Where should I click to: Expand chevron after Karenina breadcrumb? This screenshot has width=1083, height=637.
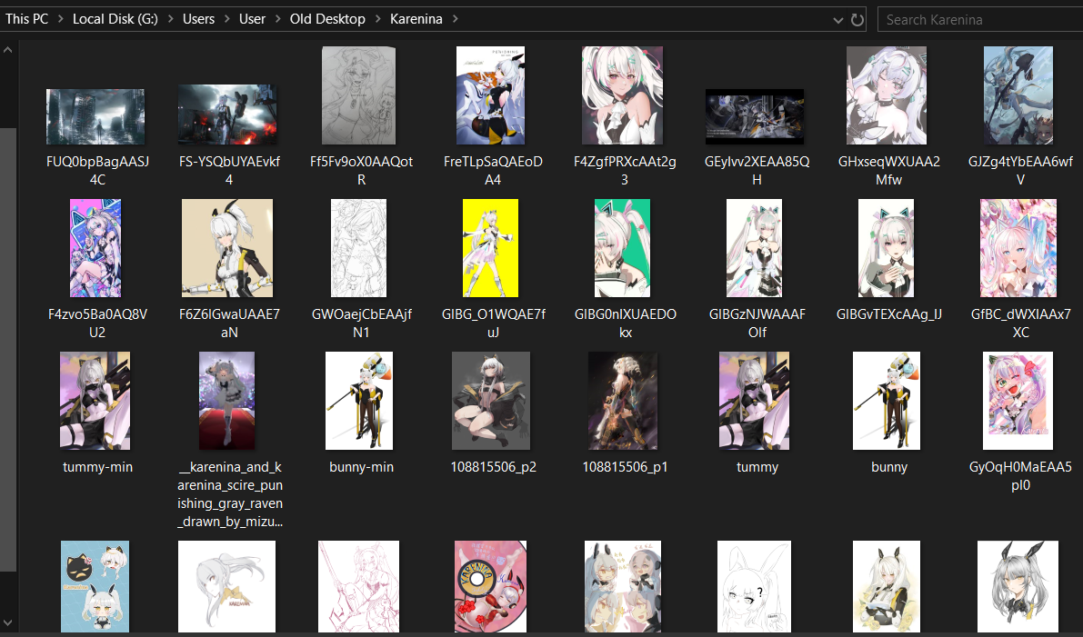[456, 19]
